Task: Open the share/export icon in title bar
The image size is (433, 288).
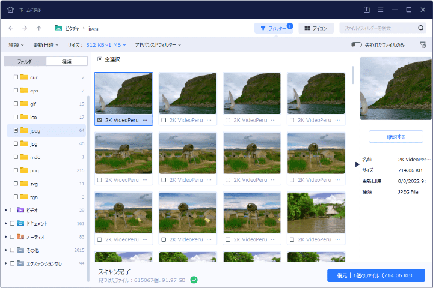Action: [366, 10]
